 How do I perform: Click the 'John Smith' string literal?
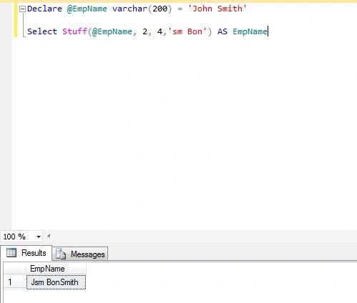[217, 9]
